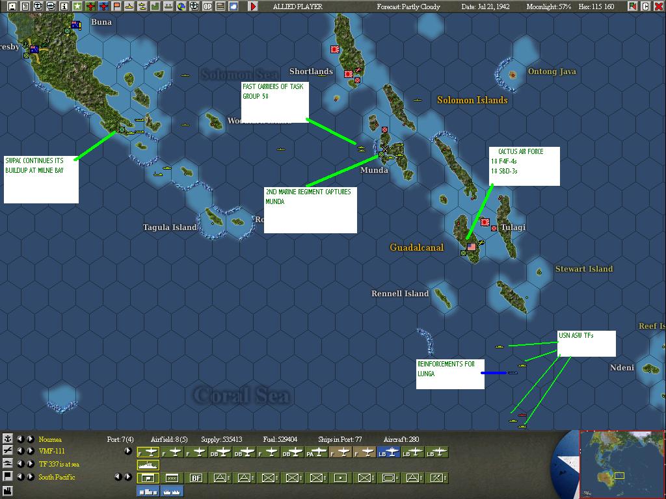Select the highlighted HQ flag unit icon

tap(148, 478)
